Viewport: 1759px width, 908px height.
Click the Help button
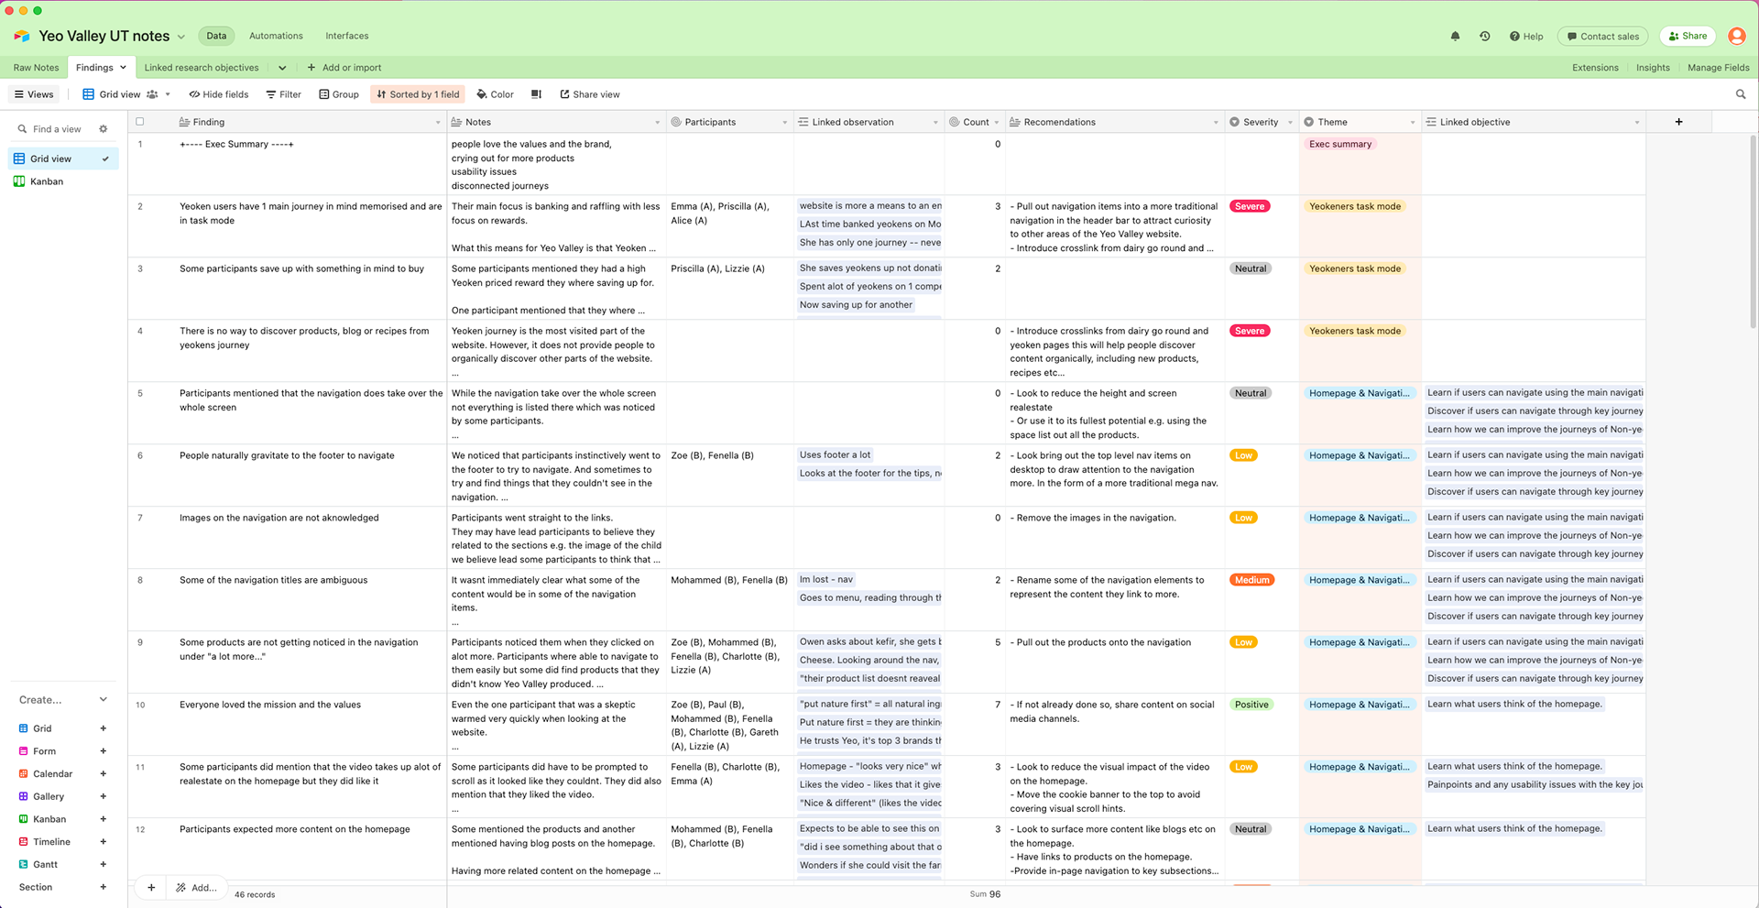point(1526,37)
